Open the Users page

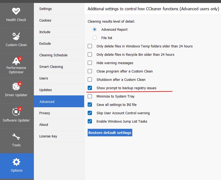point(59,78)
